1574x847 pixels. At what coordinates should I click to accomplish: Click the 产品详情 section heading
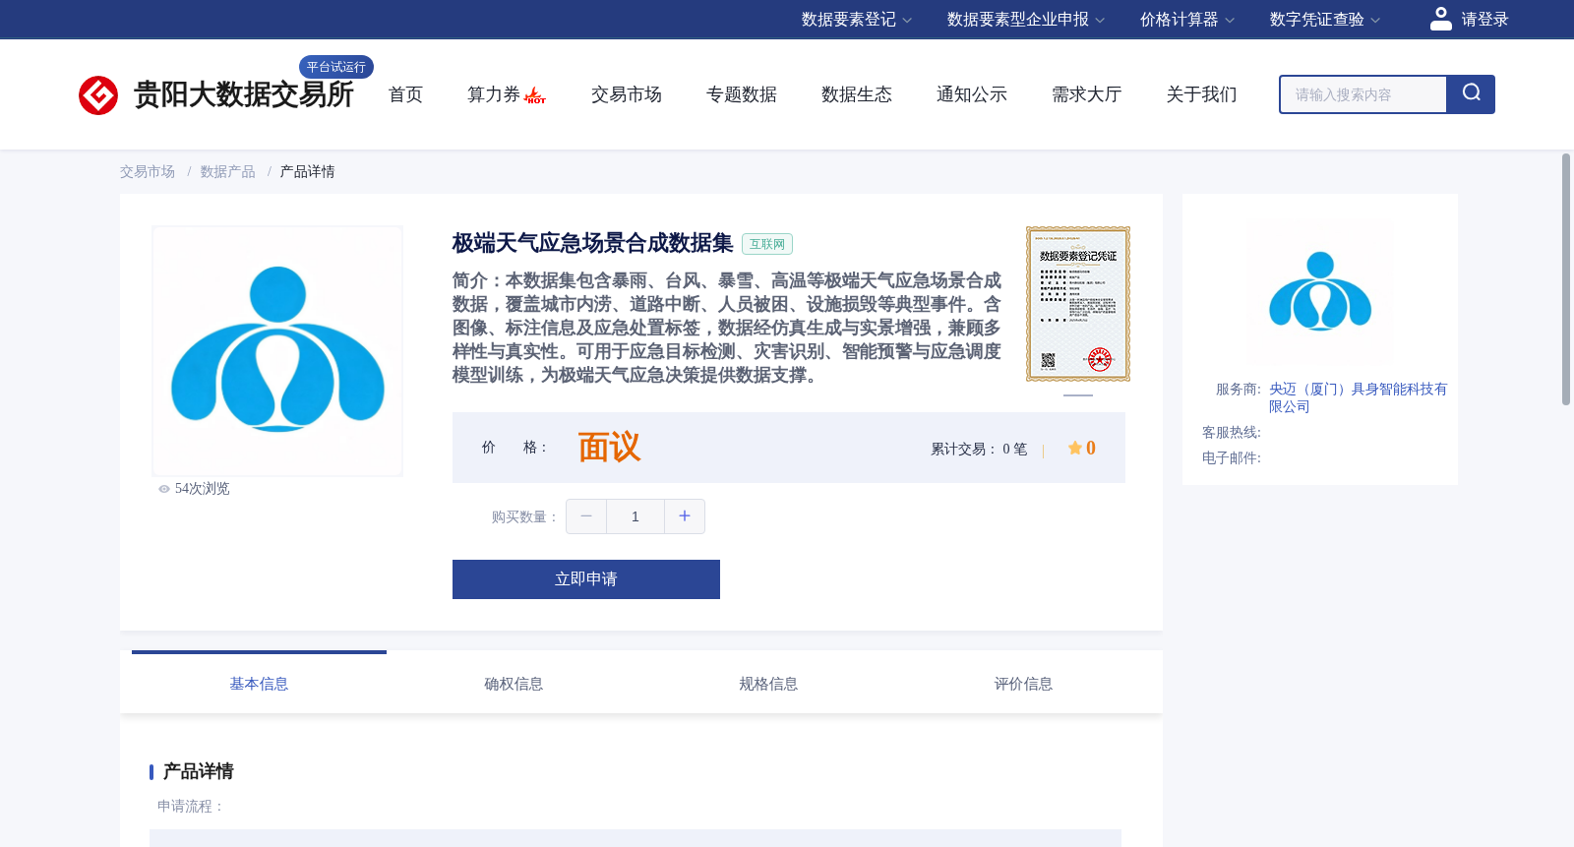coord(198,771)
